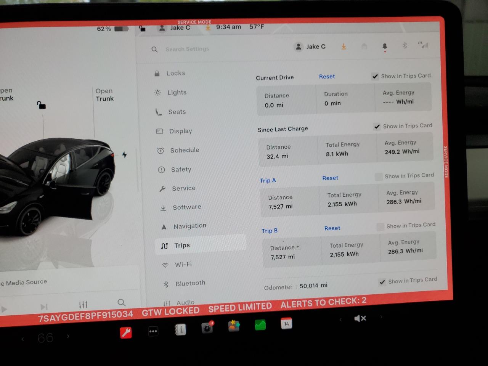This screenshot has width=488, height=366.
Task: Open Service settings from the sidebar
Action: [x=183, y=188]
